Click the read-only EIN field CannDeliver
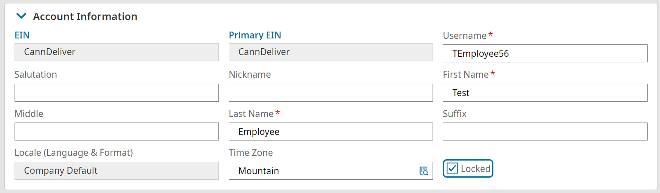The height and width of the screenshot is (193, 660). tap(116, 52)
